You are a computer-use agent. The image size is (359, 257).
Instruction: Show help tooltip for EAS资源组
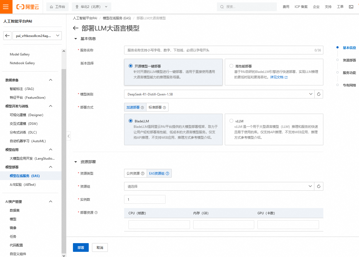(x=167, y=174)
